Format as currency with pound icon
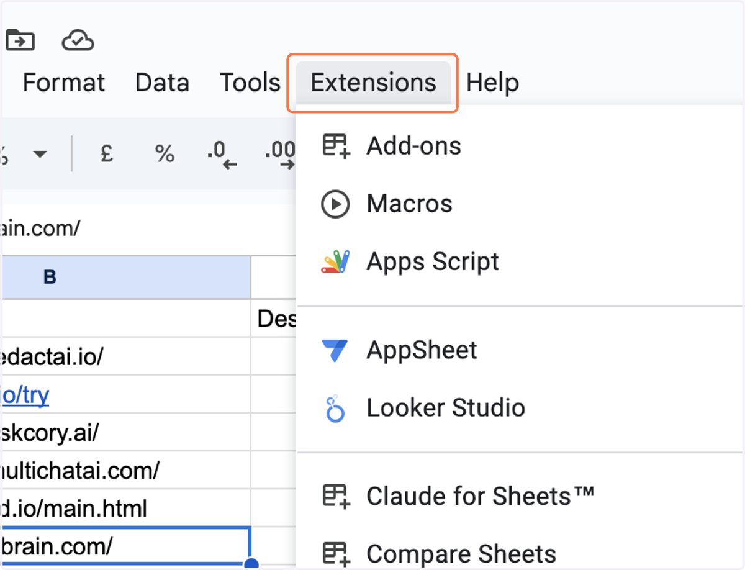Viewport: 745px width, 570px height. (107, 153)
